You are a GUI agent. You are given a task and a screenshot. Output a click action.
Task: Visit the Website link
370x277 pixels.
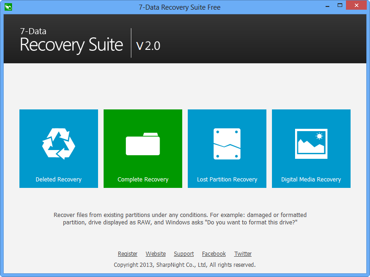click(x=155, y=253)
